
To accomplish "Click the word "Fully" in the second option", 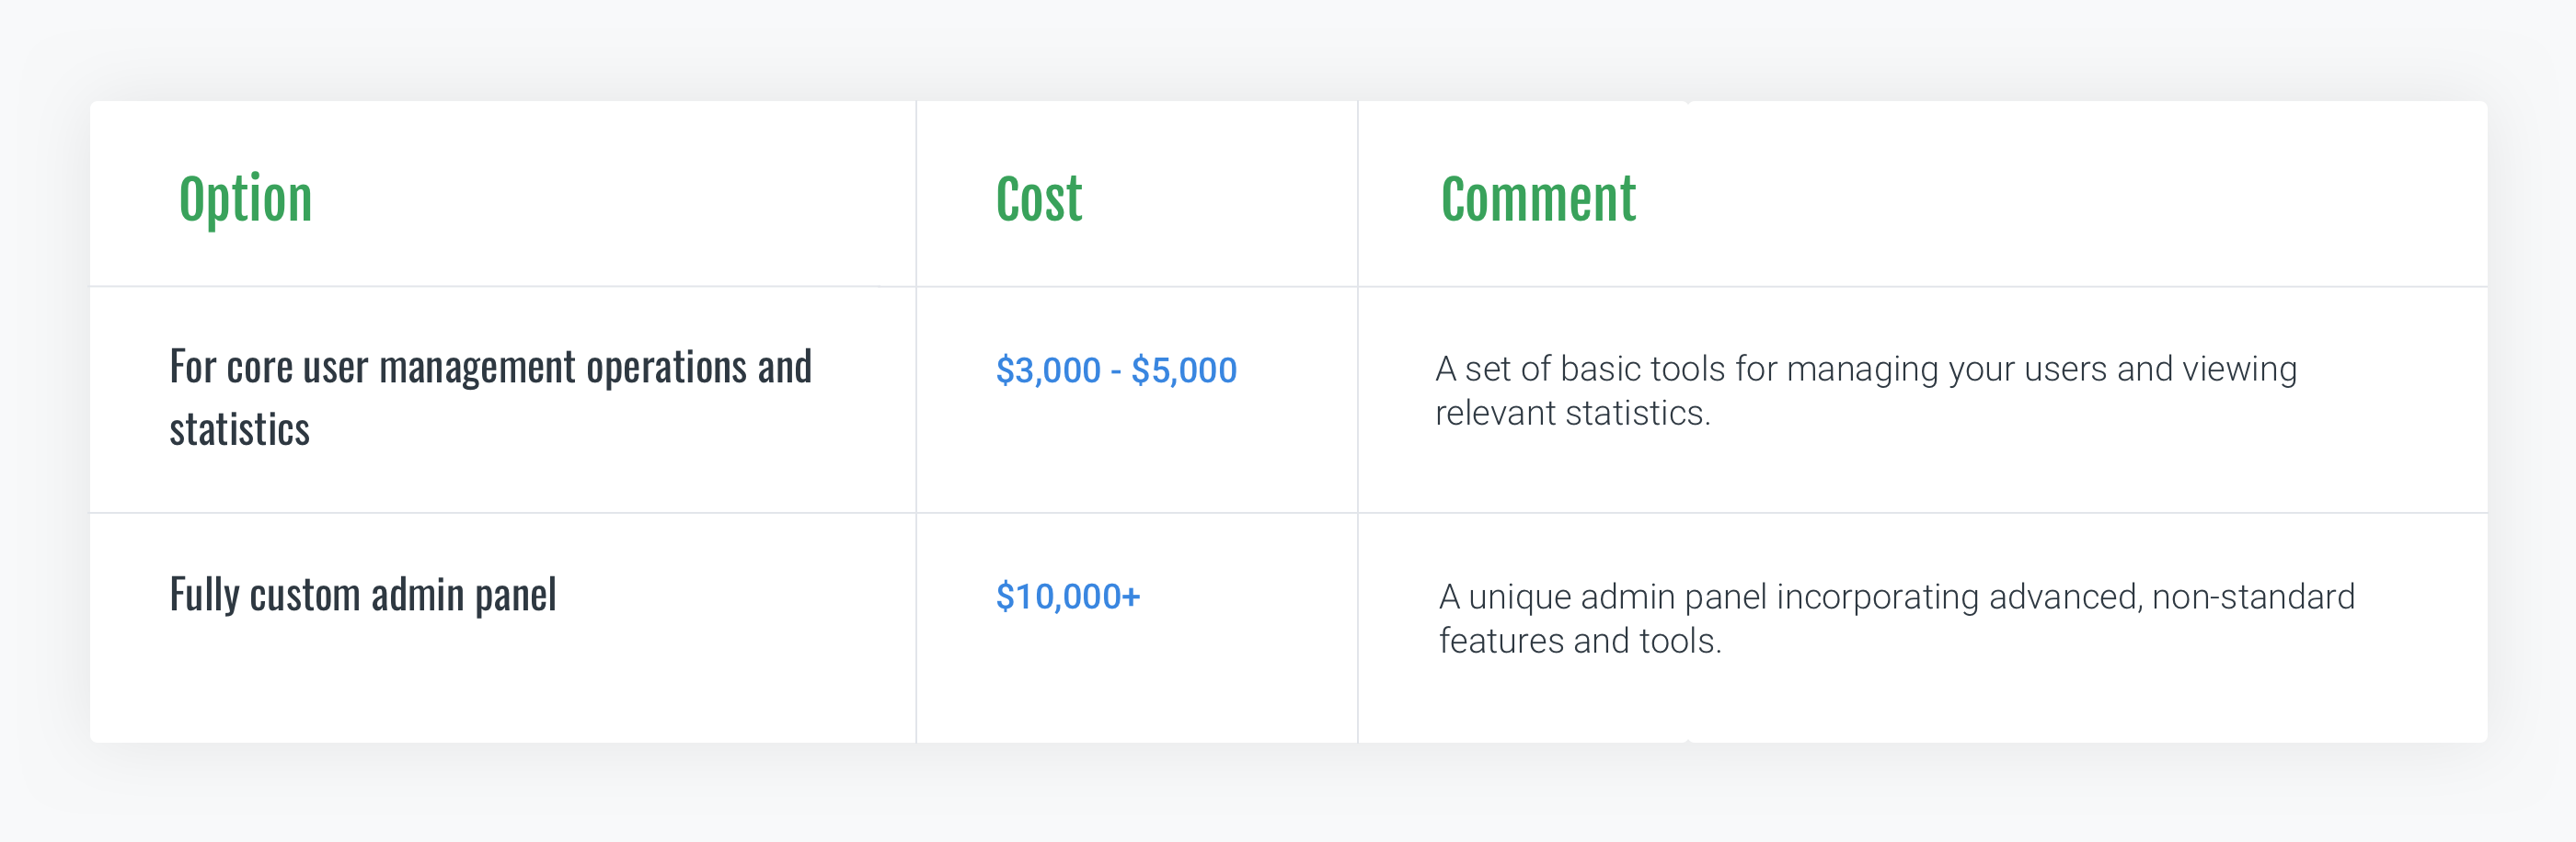I will 204,596.
